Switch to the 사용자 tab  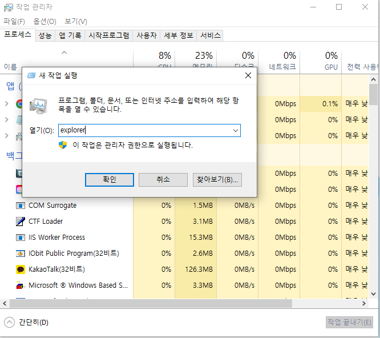click(x=147, y=35)
